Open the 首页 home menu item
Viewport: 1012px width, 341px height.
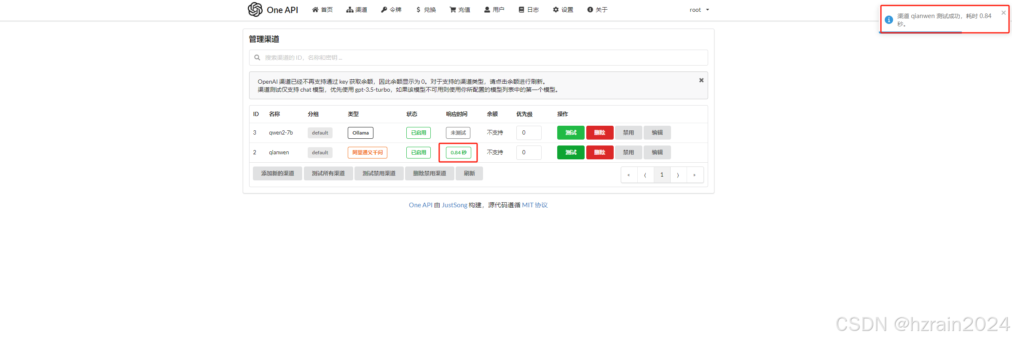click(322, 10)
